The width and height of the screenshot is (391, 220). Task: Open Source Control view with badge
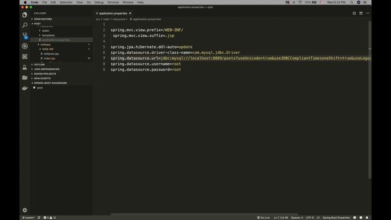point(24,35)
